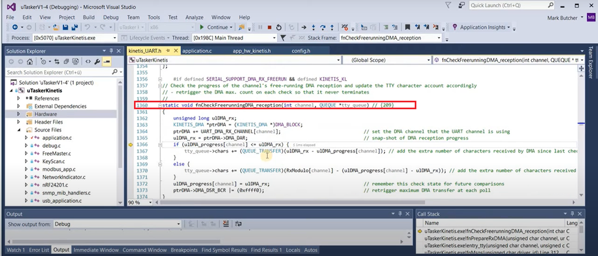
Task: Switch to application.c tab
Action: click(x=197, y=51)
